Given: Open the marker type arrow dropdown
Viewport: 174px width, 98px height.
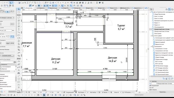Looking at the screenshot, I should tap(12, 24).
